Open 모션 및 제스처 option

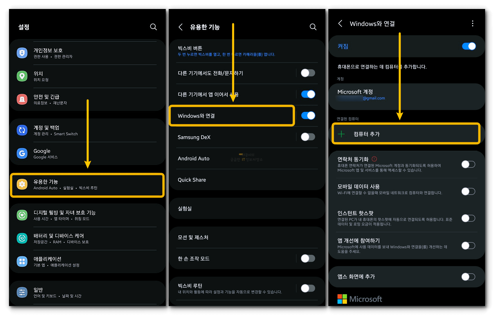(247, 237)
